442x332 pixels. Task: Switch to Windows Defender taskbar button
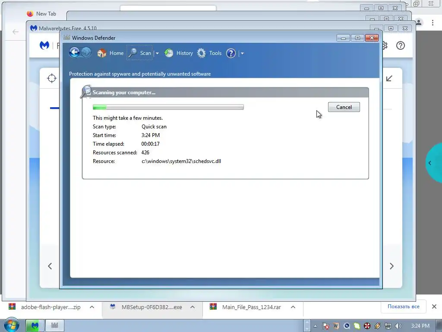[x=55, y=326]
